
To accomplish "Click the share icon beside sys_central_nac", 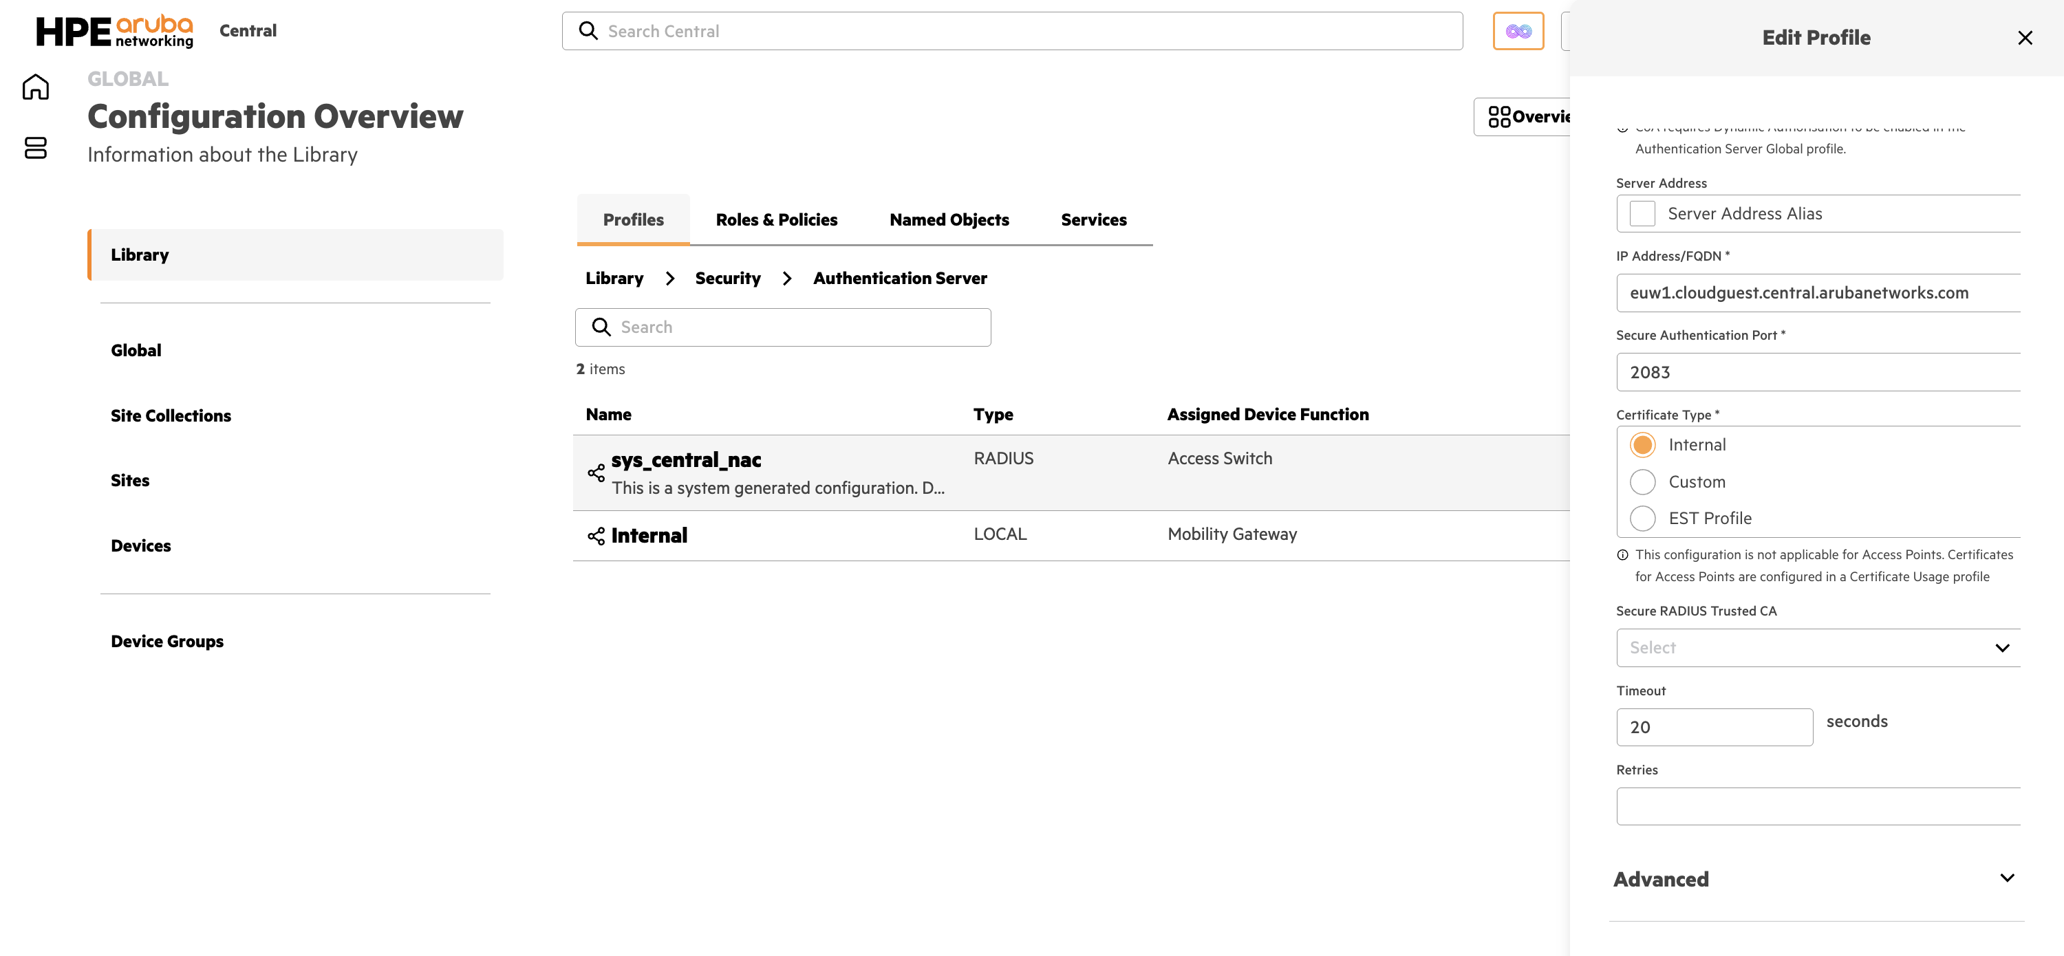I will [596, 472].
